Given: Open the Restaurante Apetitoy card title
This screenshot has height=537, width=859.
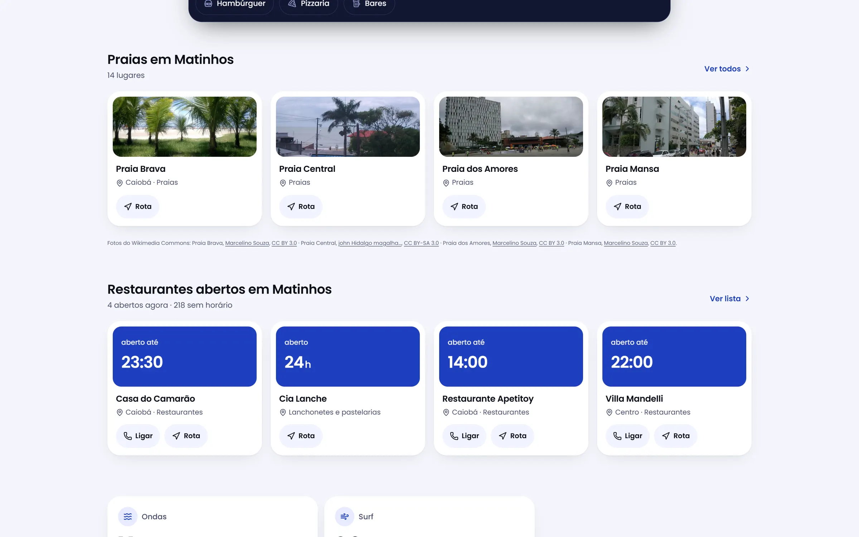Looking at the screenshot, I should (x=488, y=399).
